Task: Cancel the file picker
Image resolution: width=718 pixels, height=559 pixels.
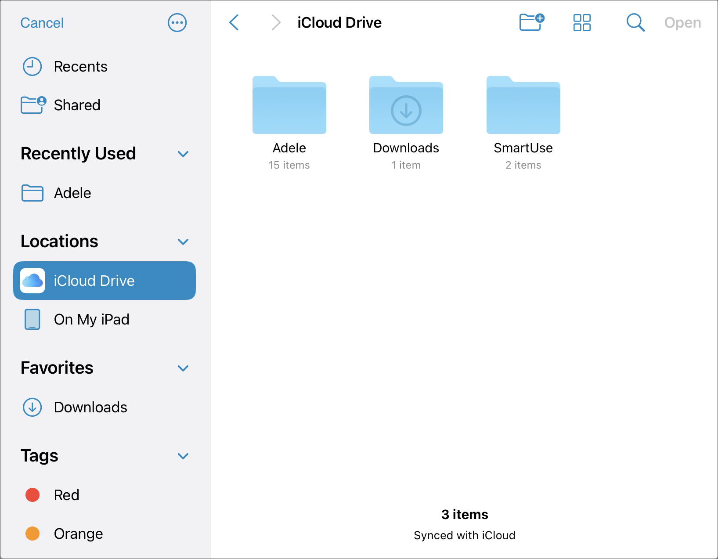Action: click(42, 23)
